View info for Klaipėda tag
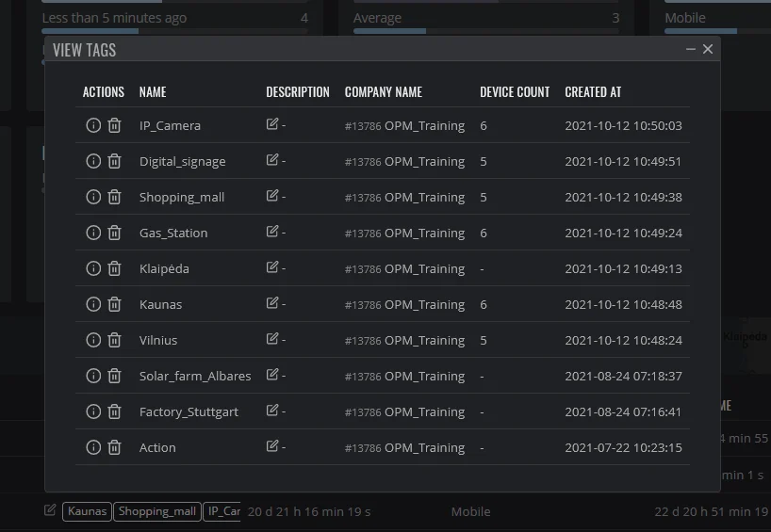This screenshot has height=532, width=771. tap(93, 268)
